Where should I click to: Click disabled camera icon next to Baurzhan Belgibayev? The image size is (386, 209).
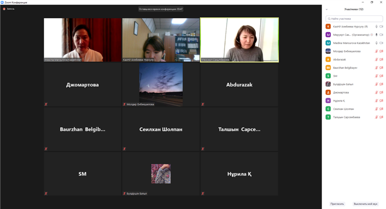[381, 68]
